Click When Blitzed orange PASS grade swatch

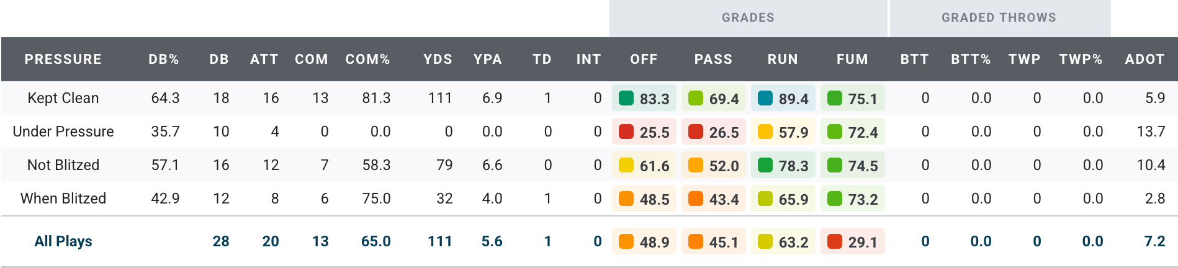[696, 199]
